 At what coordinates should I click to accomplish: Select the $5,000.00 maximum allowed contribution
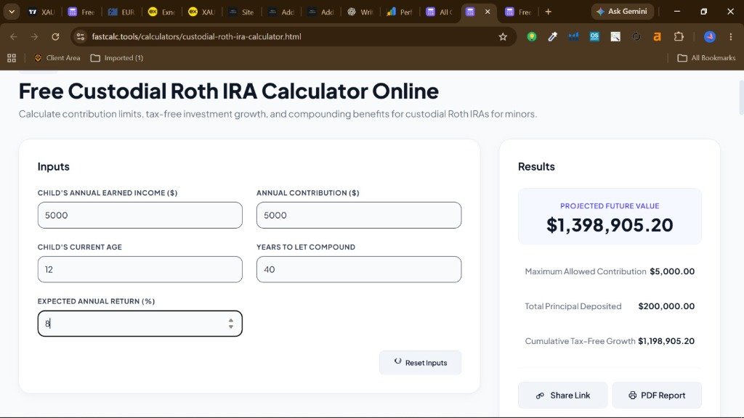(x=672, y=271)
